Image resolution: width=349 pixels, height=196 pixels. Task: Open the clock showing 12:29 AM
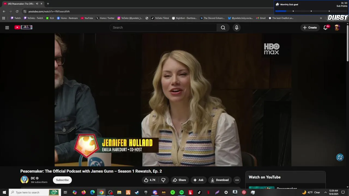pos(333,192)
